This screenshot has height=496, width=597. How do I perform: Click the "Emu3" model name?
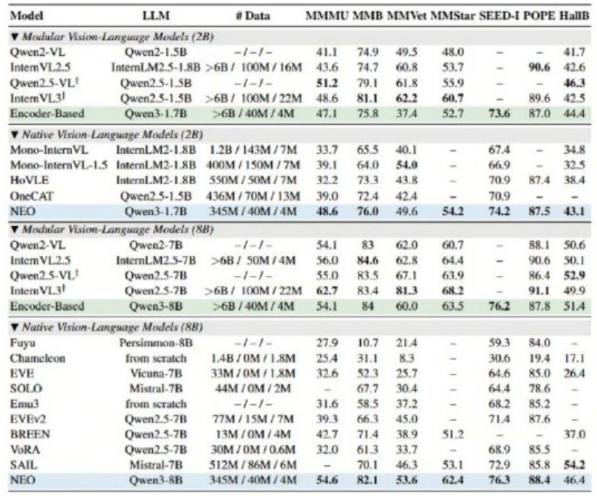[25, 403]
